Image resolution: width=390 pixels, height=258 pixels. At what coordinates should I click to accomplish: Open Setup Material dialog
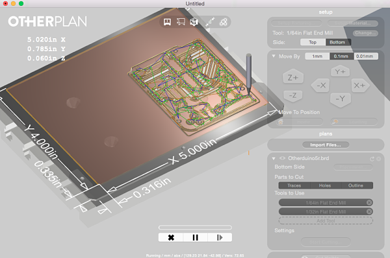(x=352, y=23)
